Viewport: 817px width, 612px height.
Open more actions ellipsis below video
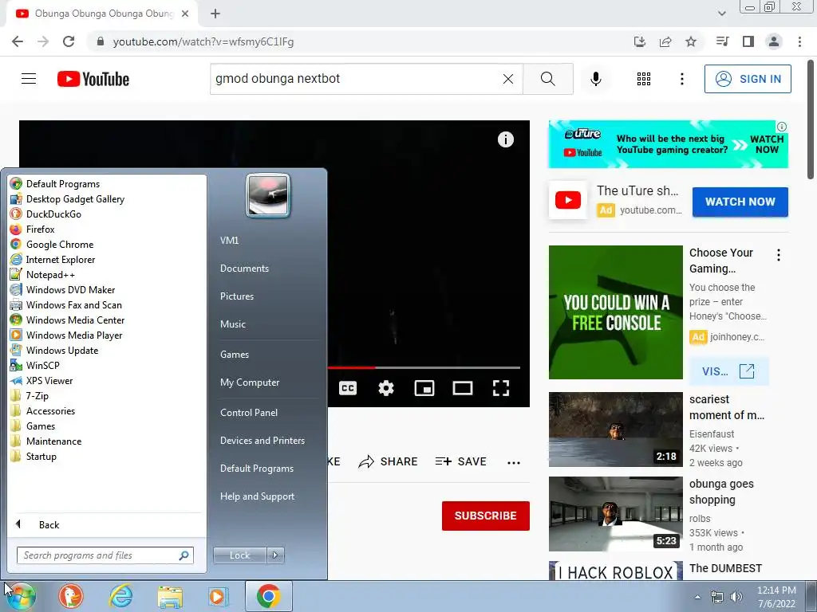514,462
